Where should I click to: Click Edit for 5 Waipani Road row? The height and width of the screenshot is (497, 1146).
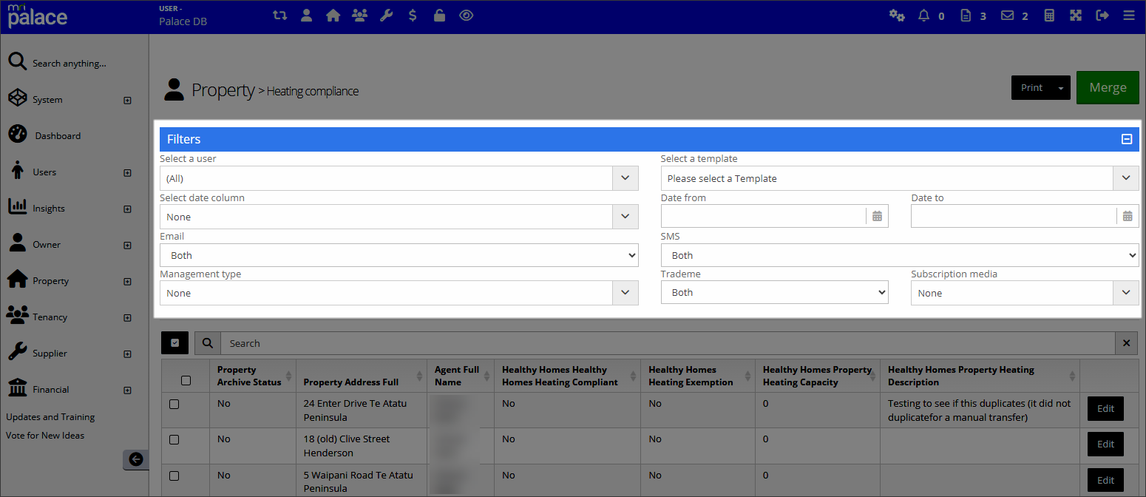[1105, 480]
